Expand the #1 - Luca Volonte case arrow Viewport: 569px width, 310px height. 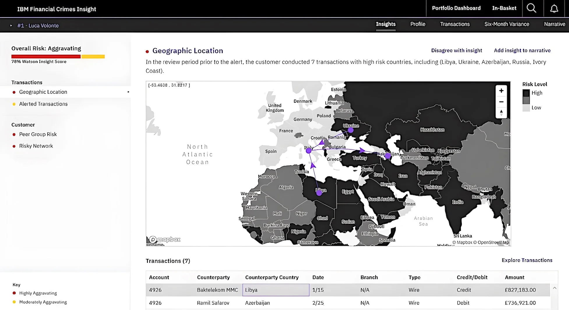[11, 26]
